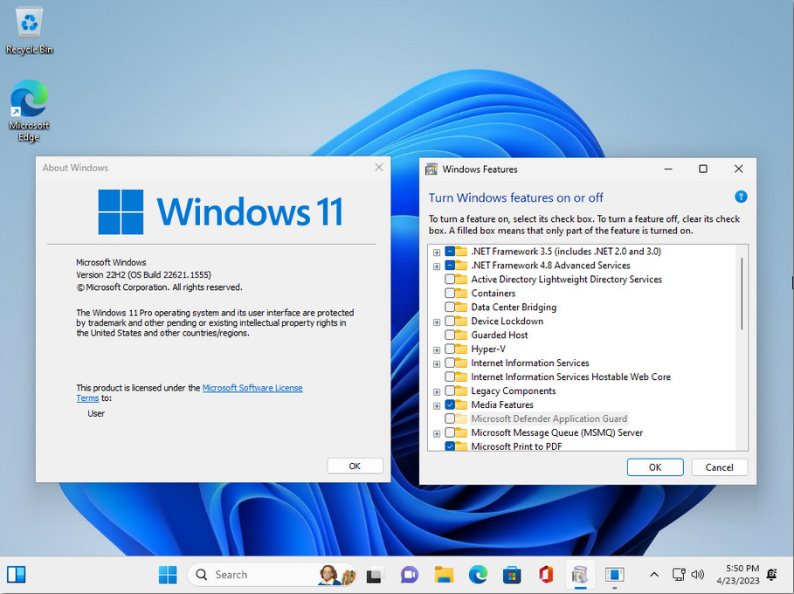
Task: Open Microsoft Store from the taskbar
Action: pos(512,575)
